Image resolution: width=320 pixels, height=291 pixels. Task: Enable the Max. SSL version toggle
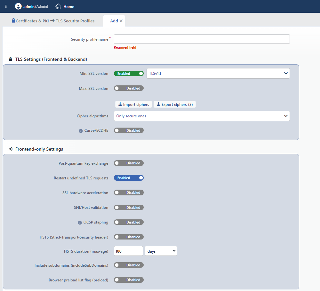(129, 88)
